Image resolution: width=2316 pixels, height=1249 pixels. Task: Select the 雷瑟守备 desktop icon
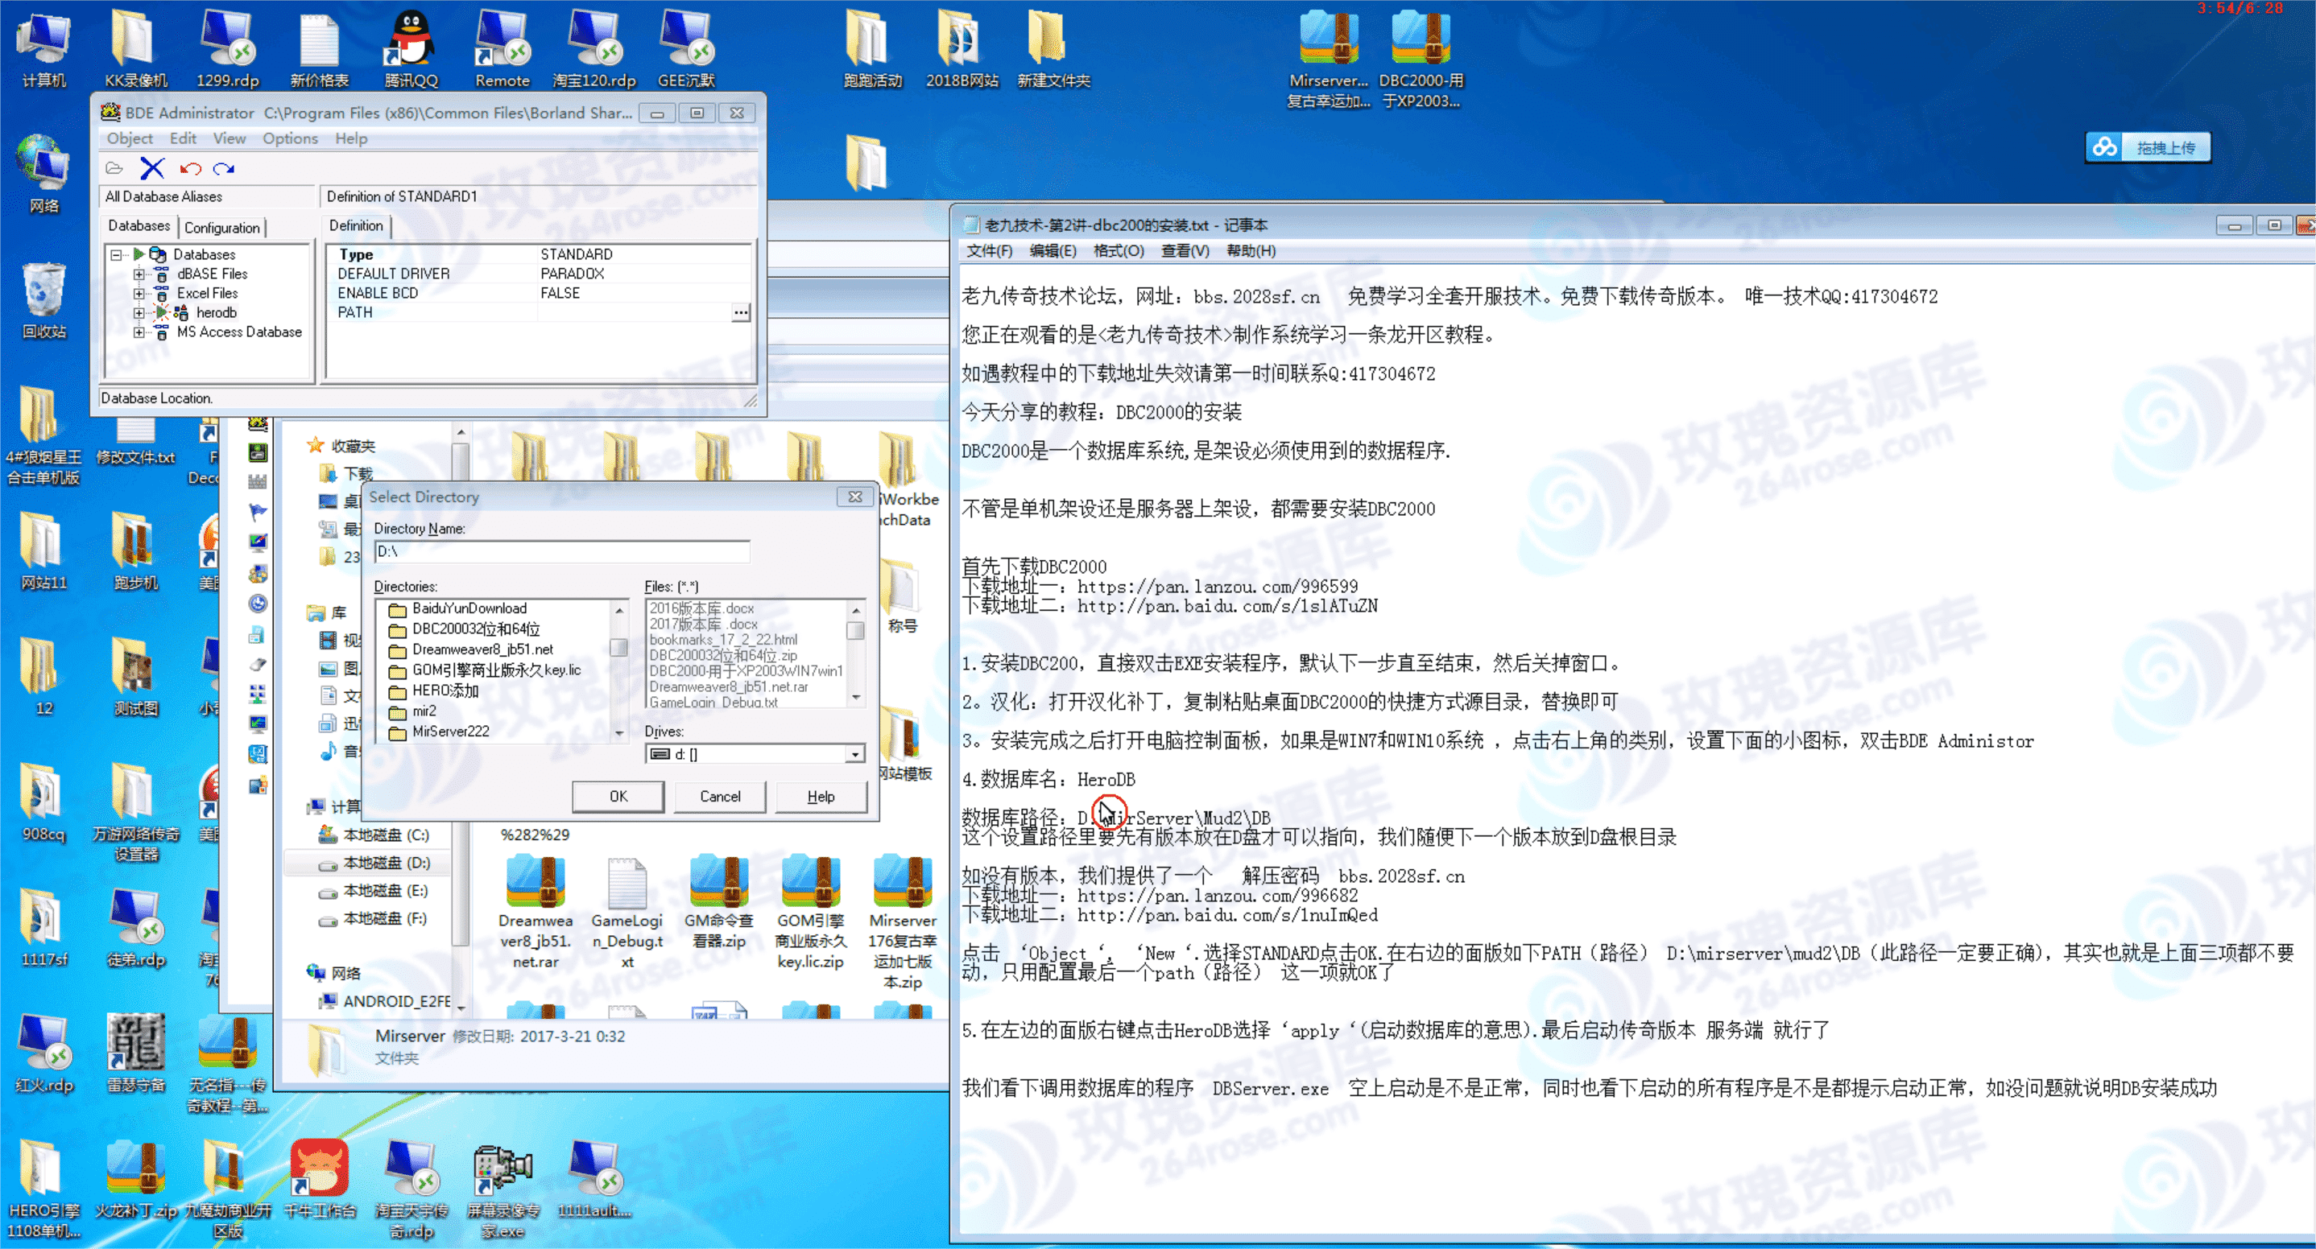(x=136, y=1053)
